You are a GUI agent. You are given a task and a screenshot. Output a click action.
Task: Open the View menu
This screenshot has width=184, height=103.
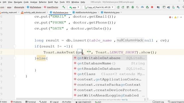[x=10, y=2]
